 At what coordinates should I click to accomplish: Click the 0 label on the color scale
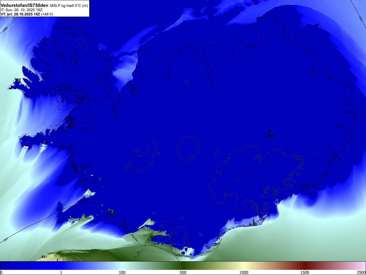point(1,272)
